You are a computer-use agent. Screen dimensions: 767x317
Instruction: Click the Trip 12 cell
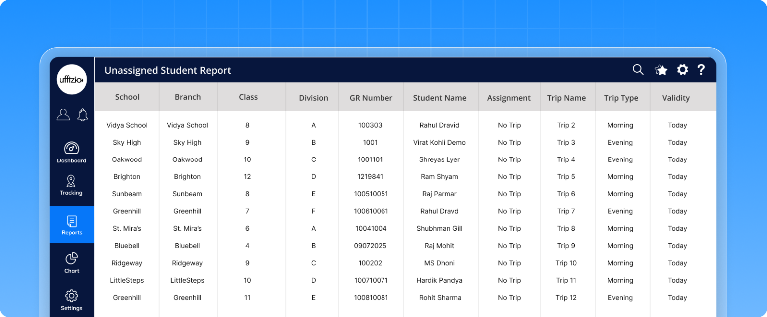566,298
